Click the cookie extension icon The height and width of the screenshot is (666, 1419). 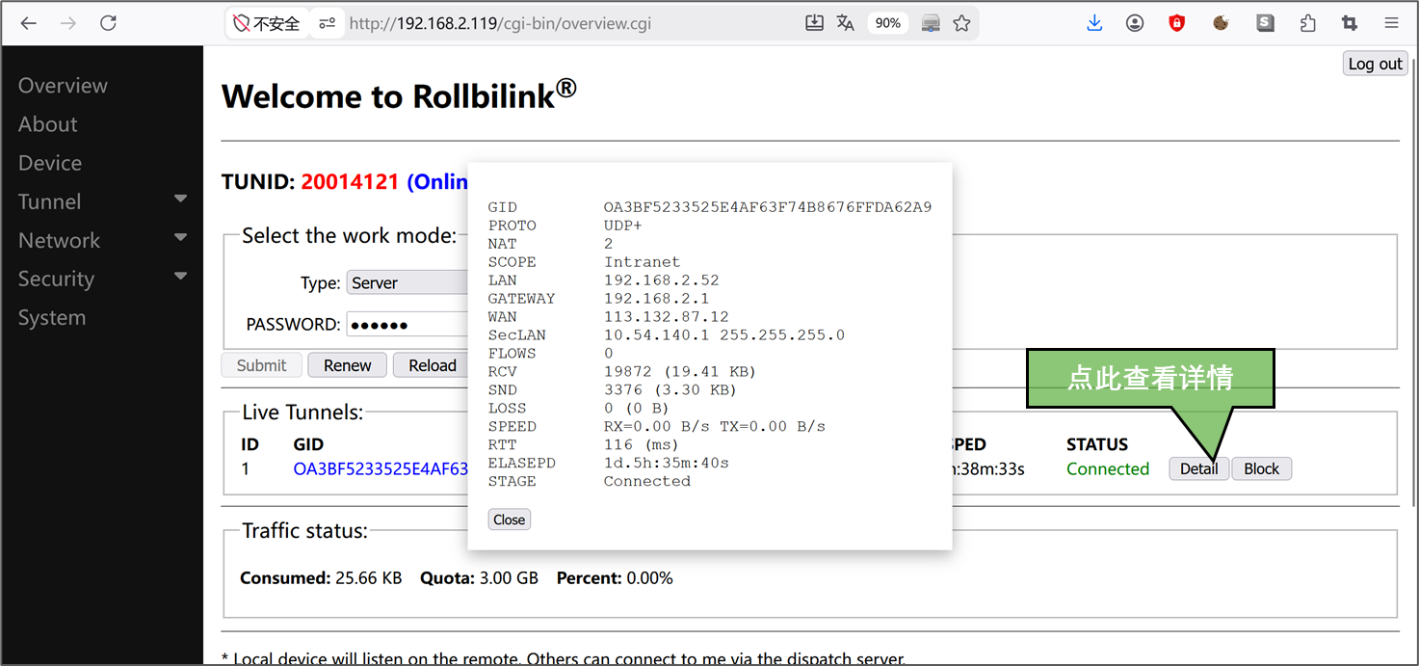[x=1221, y=23]
